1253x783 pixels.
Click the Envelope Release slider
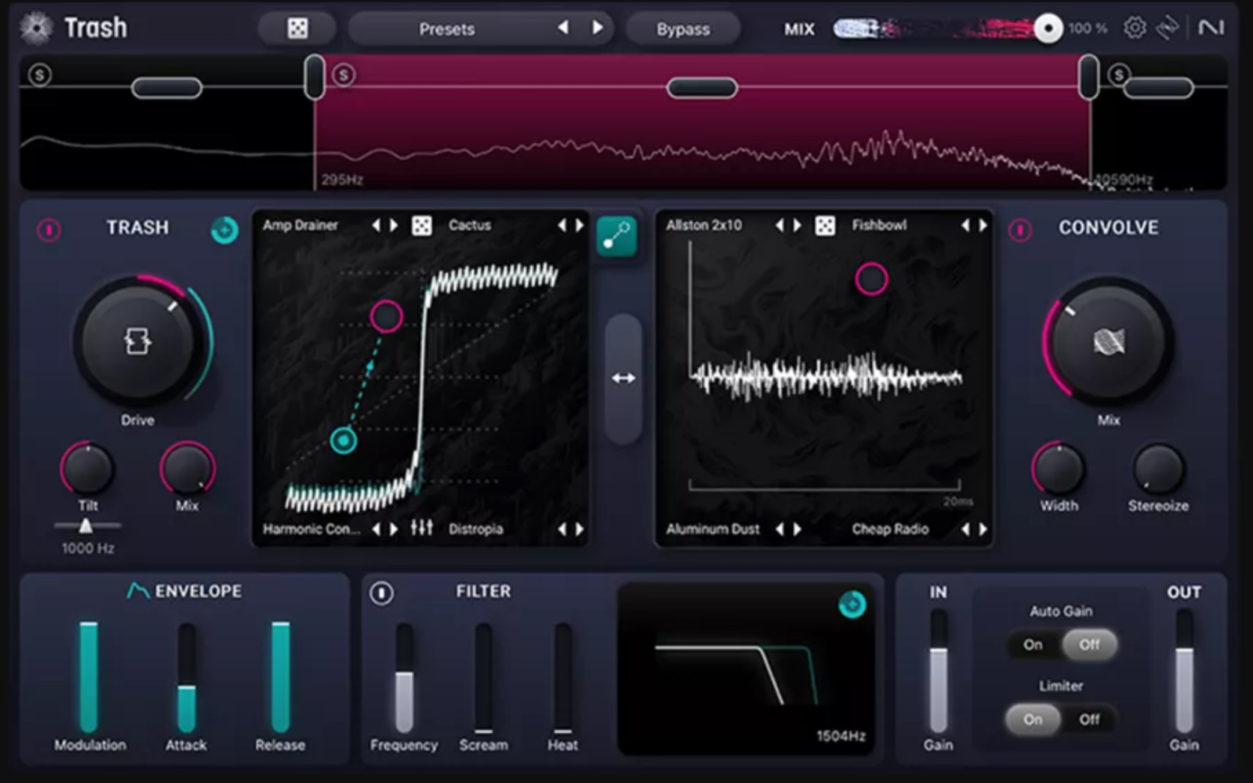click(x=280, y=677)
